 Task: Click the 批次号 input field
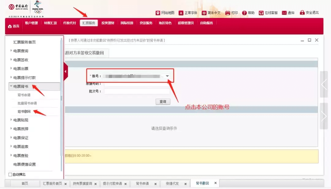pyautogui.click(x=137, y=91)
